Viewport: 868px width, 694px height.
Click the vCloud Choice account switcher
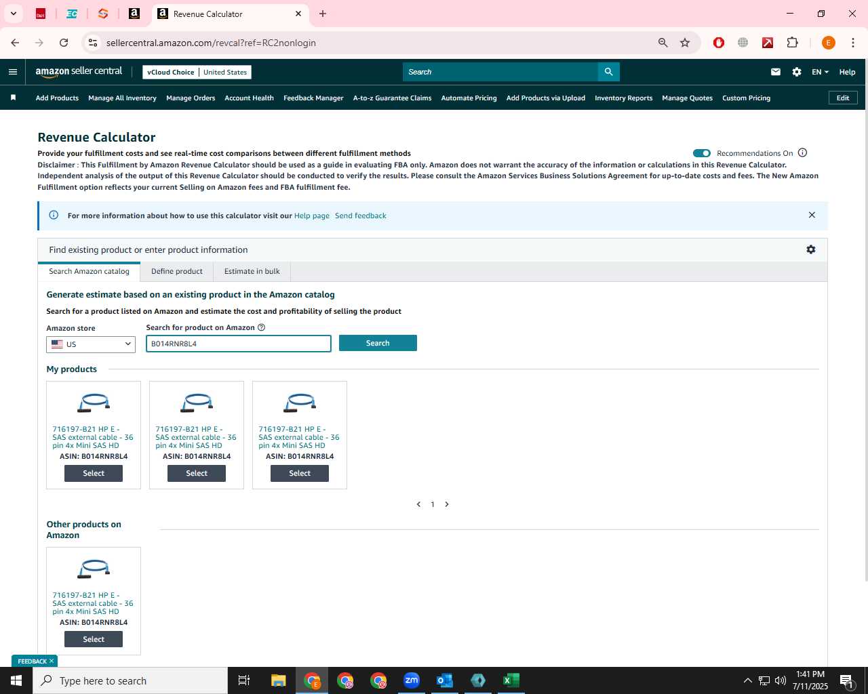pyautogui.click(x=197, y=72)
